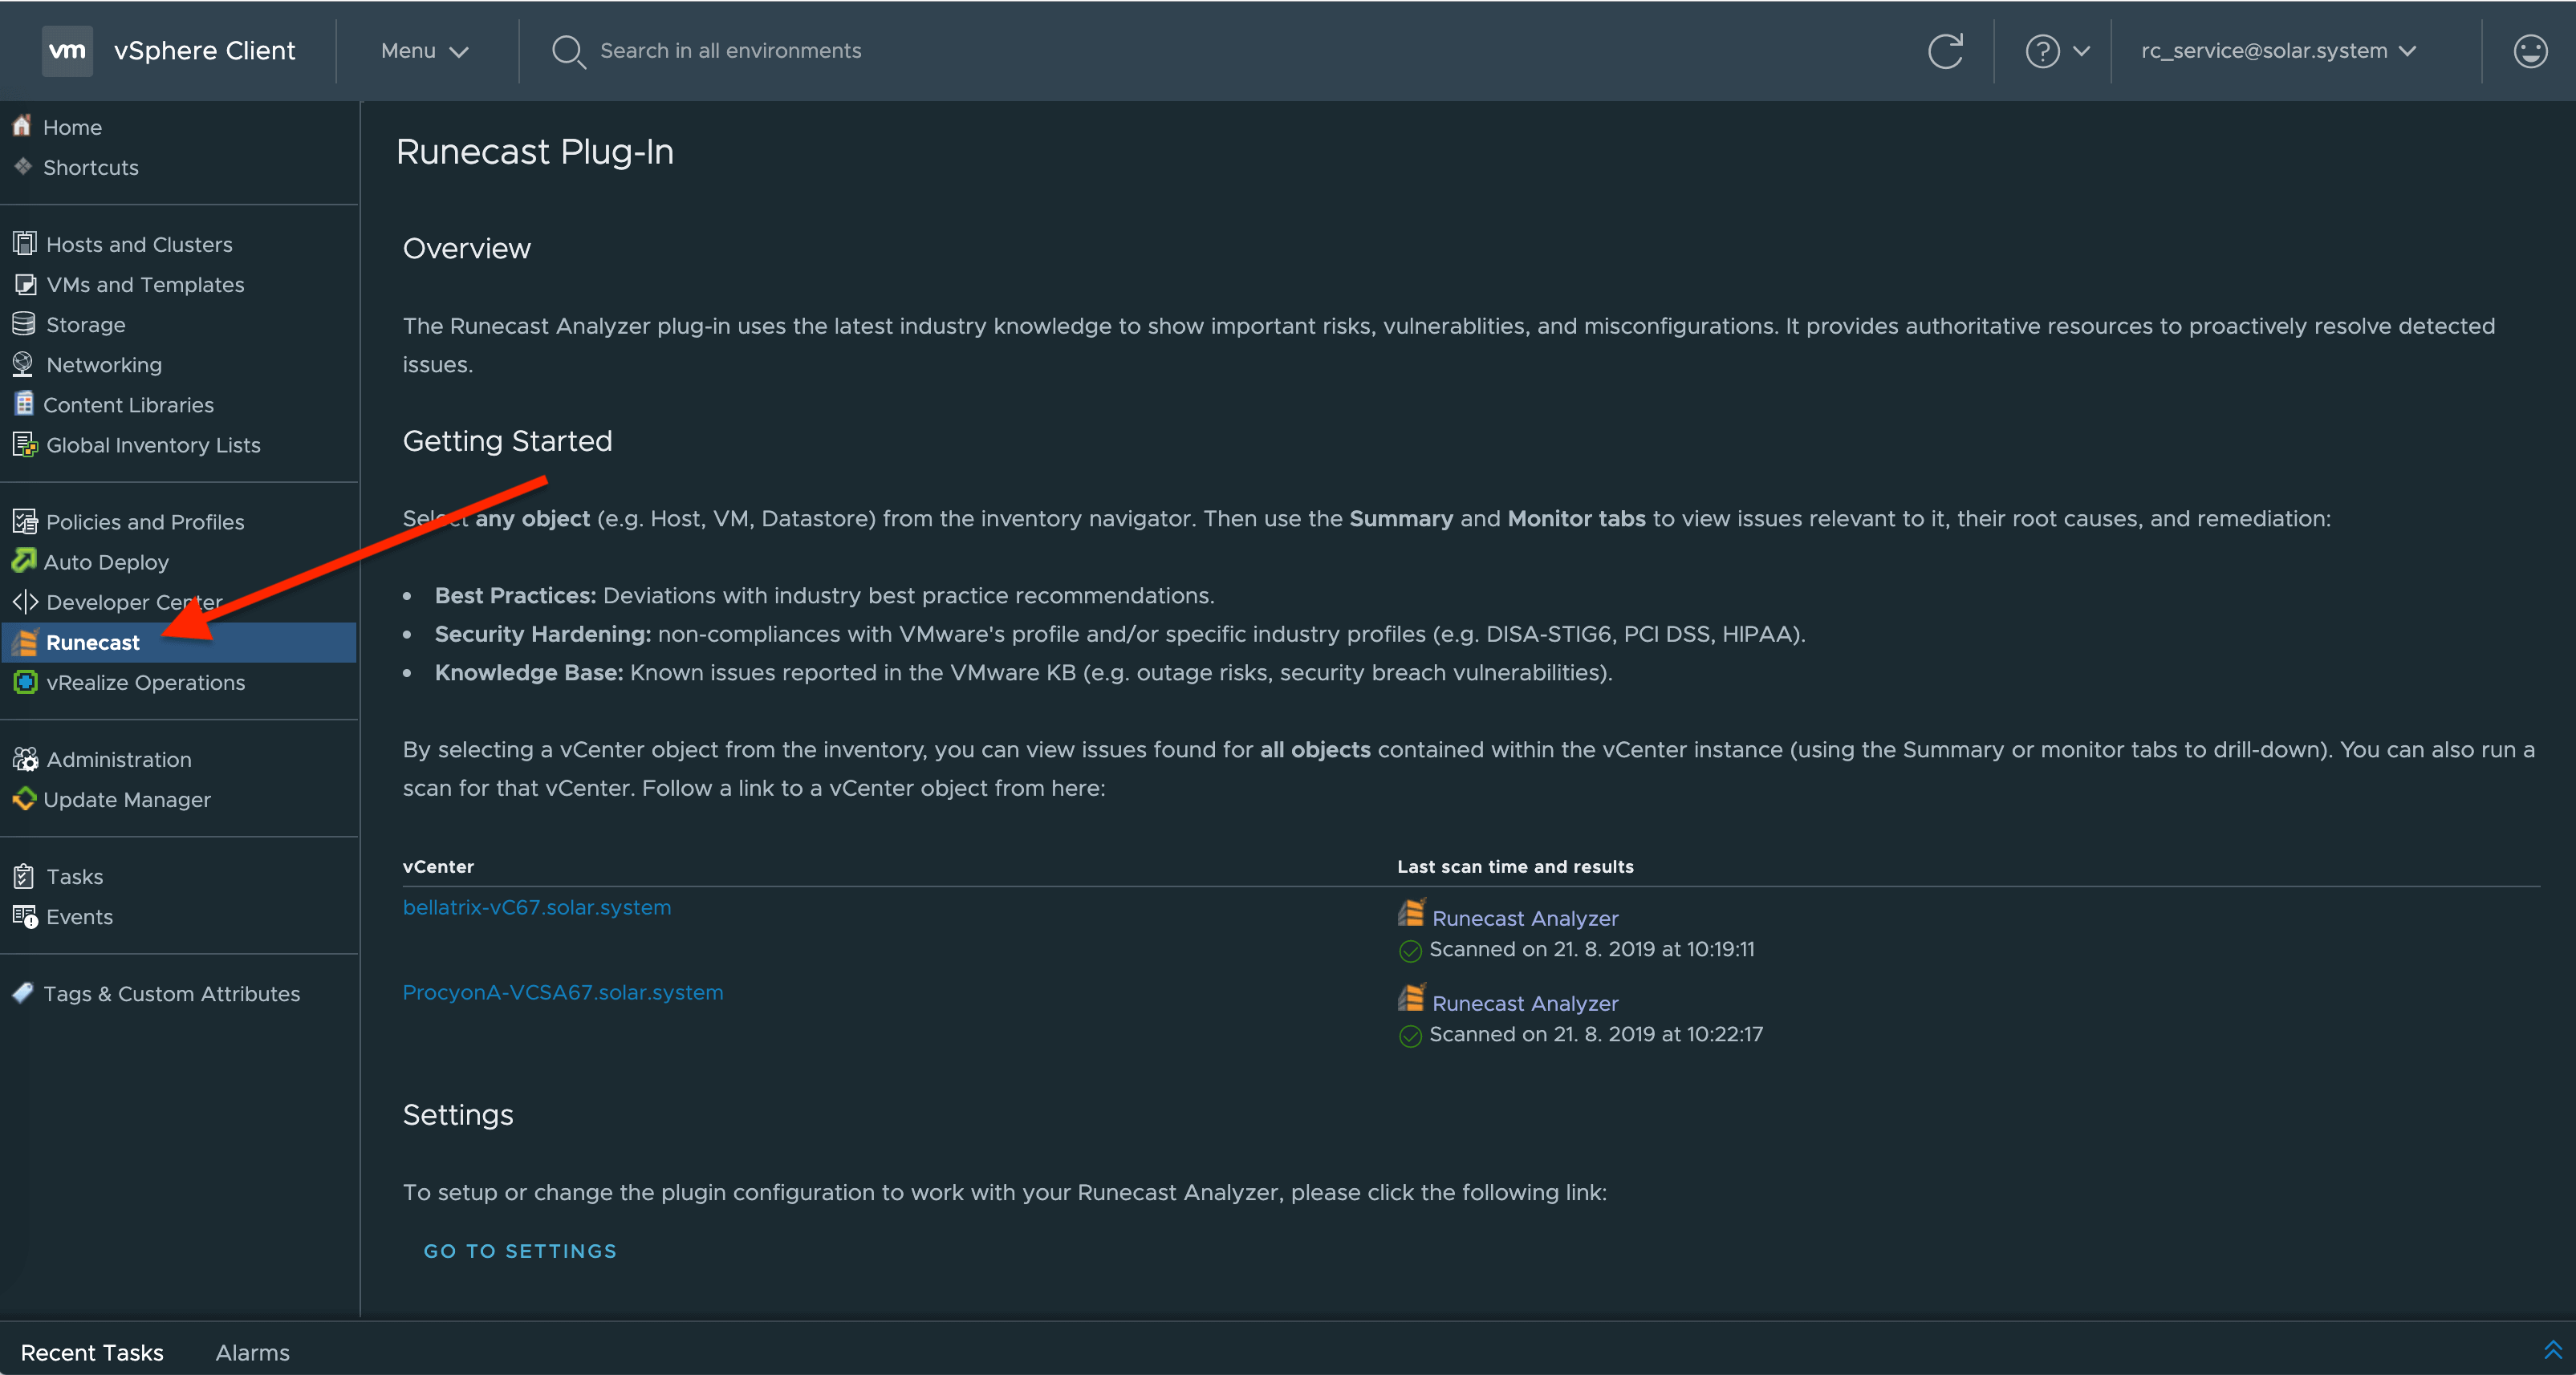Go to vRealize Operations entry
2576x1375 pixels.
(x=145, y=682)
